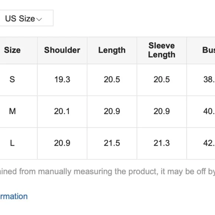Image resolution: width=215 pixels, height=215 pixels.
Task: Click length value 21.5 in row L
Action: (x=112, y=143)
